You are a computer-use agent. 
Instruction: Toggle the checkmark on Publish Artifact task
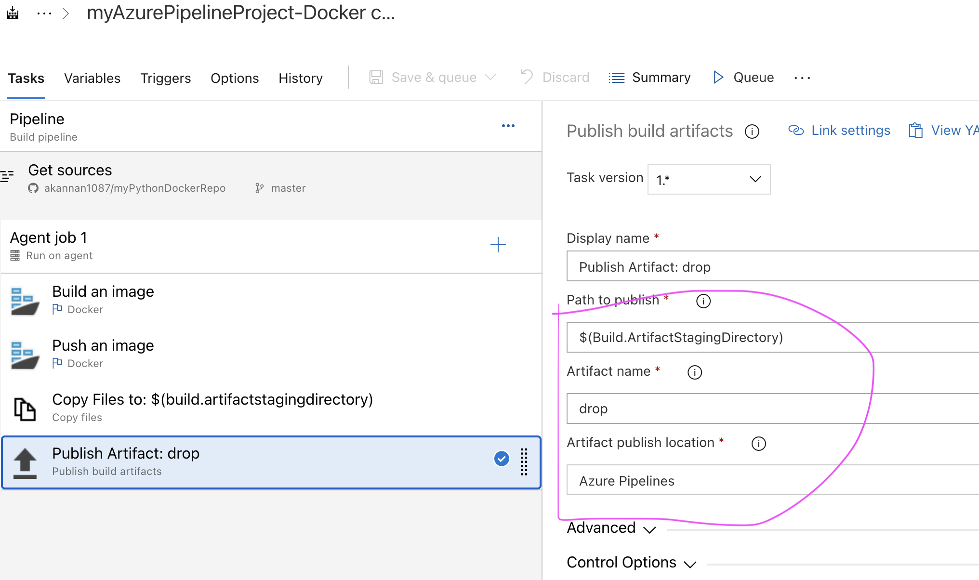pyautogui.click(x=501, y=459)
